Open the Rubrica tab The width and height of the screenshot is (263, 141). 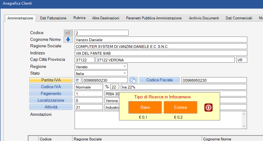click(x=79, y=18)
